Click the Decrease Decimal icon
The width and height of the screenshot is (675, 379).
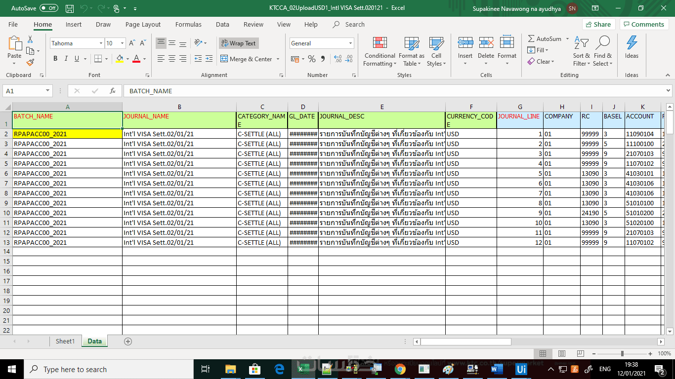pyautogui.click(x=350, y=59)
